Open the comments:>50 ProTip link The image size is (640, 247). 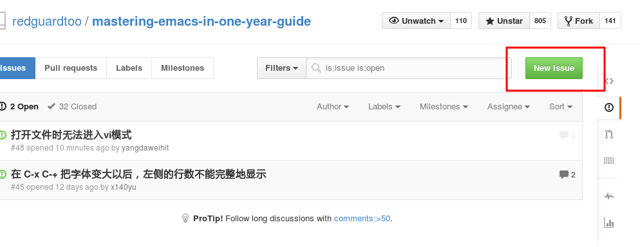coord(362,219)
